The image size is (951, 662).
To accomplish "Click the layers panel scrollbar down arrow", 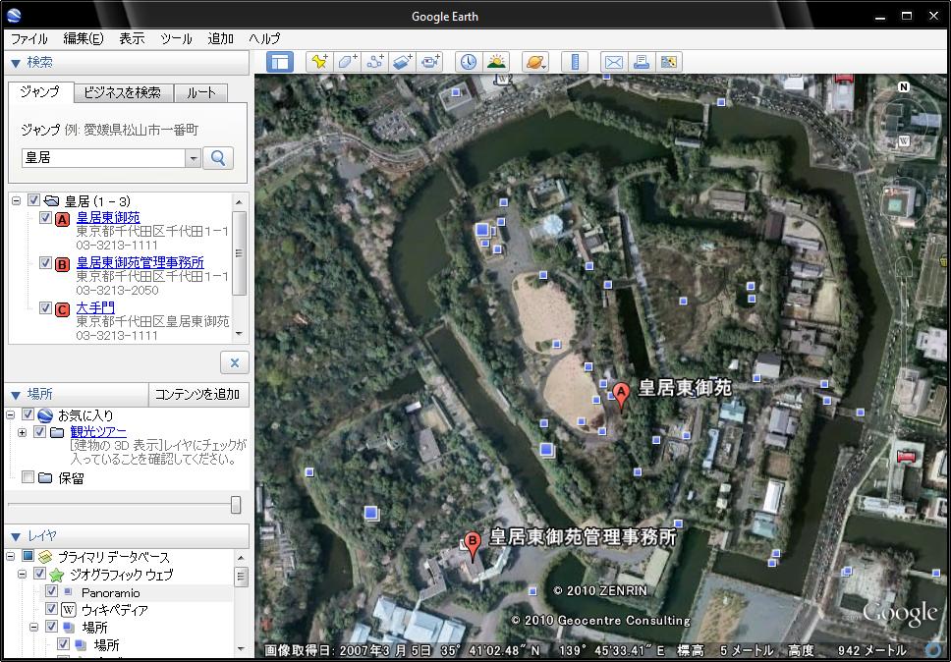I will [240, 649].
